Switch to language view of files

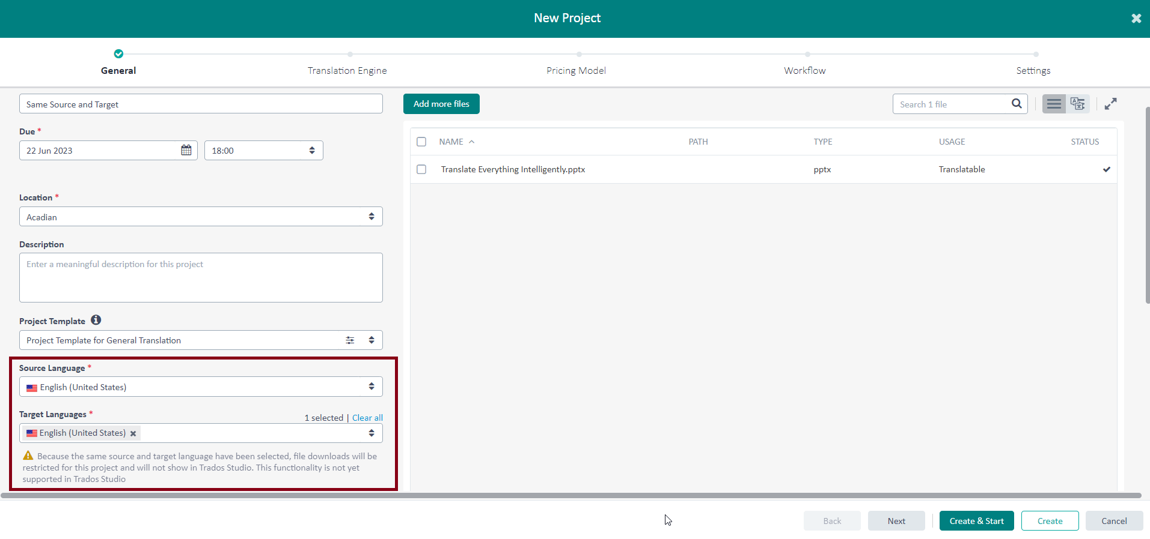click(x=1077, y=104)
